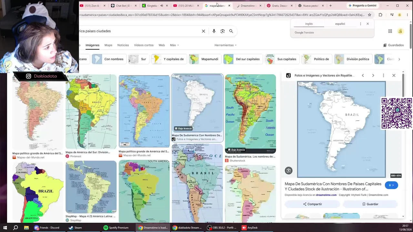Close the Chat Bot tab
The width and height of the screenshot is (413, 232).
click(x=136, y=6)
